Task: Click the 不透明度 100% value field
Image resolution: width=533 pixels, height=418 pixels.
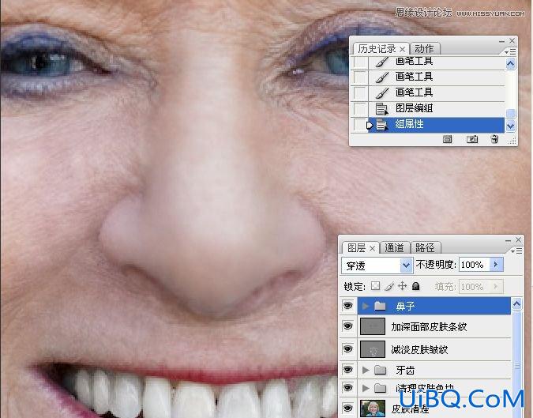Action: tap(475, 265)
